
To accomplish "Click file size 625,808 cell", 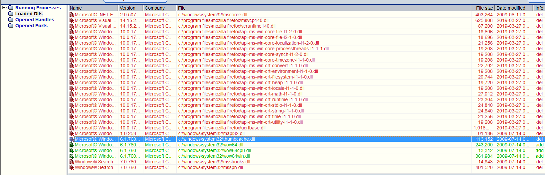I will [x=484, y=20].
